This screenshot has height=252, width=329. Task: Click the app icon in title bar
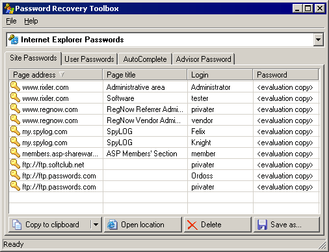pyautogui.click(x=8, y=8)
